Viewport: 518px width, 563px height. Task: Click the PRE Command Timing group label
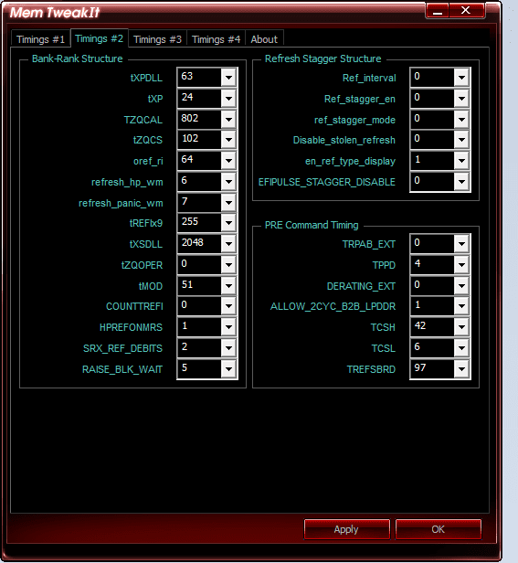(312, 225)
